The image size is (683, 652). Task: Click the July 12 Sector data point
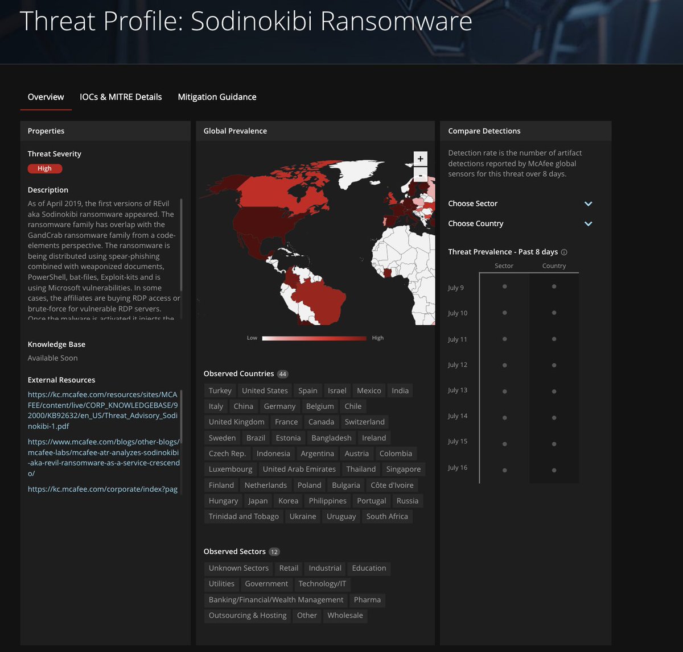point(504,365)
